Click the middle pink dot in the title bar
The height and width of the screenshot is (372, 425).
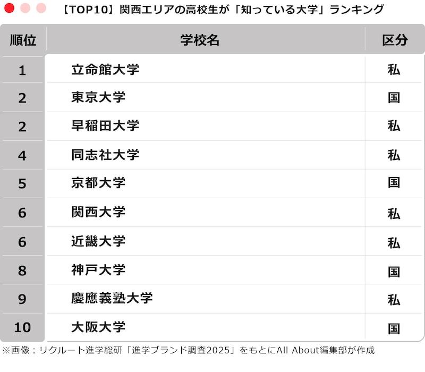[25, 9]
